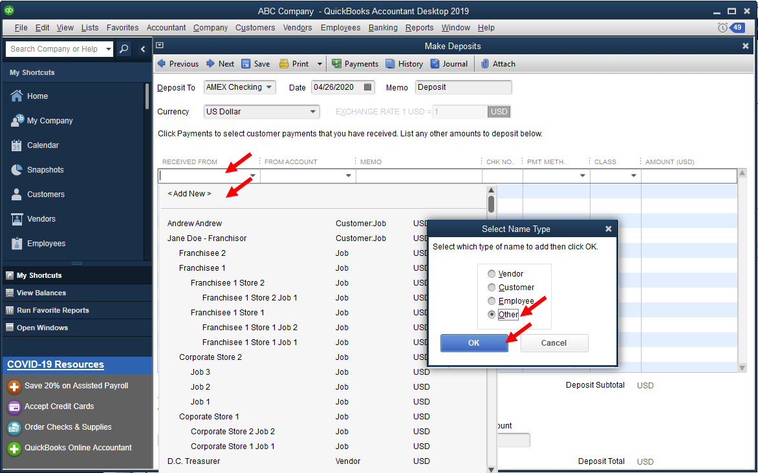Screen dimensions: 758x473
Task: Open the Make Deposits window menu icon
Action: point(160,45)
